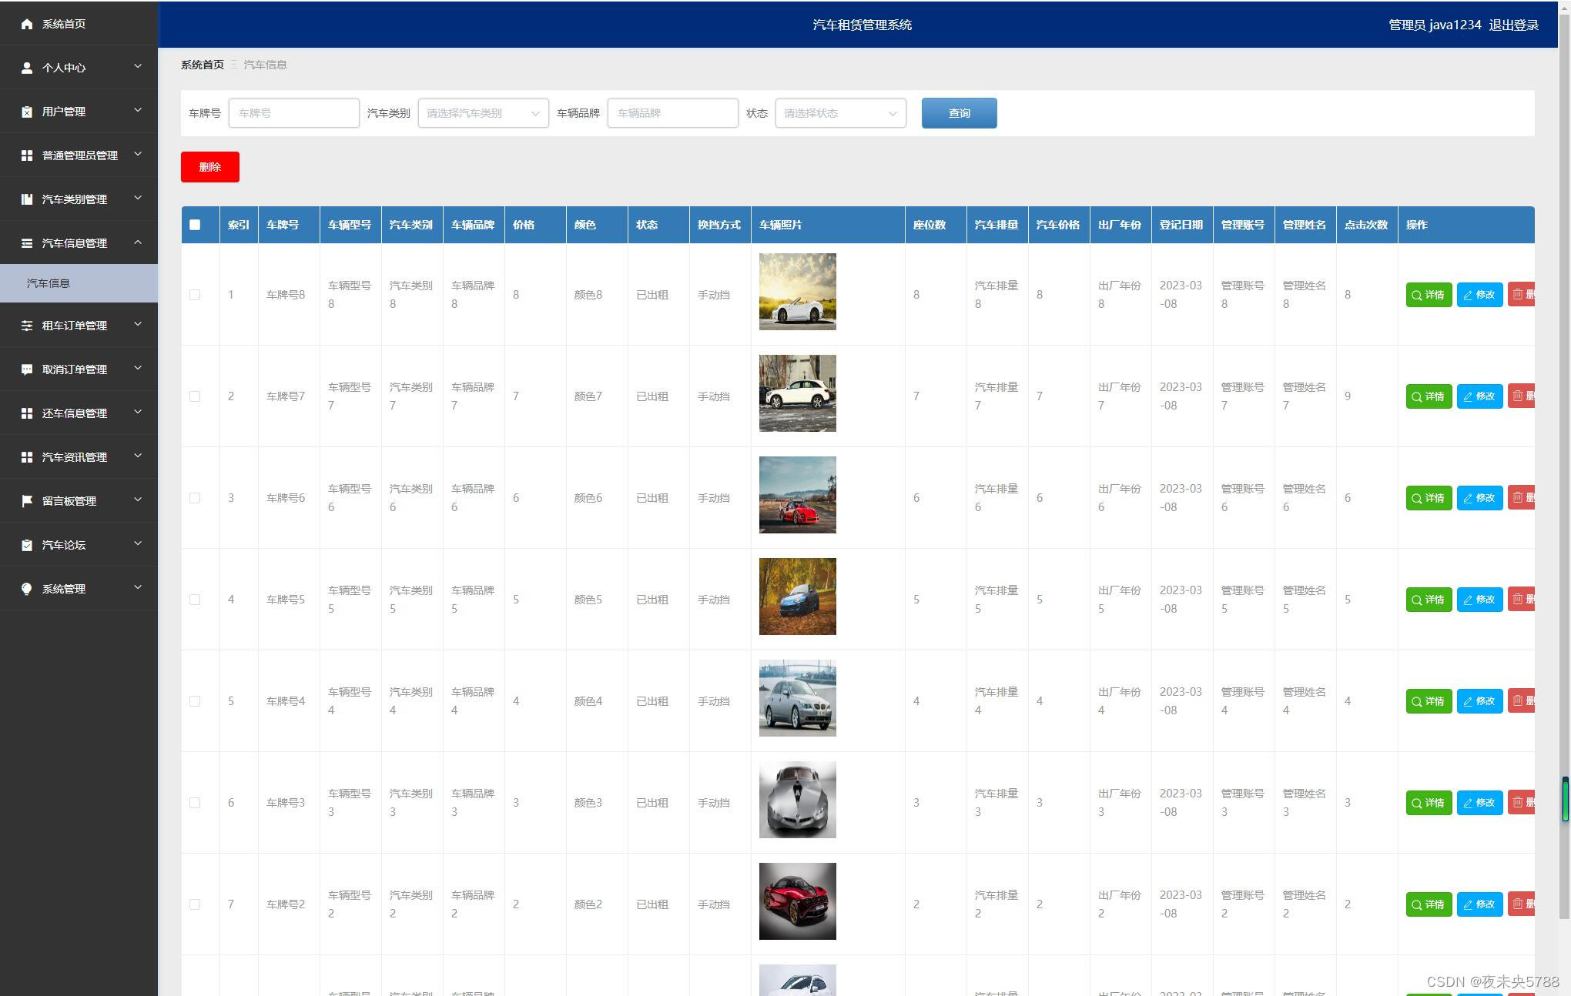This screenshot has height=996, width=1571.
Task: Click the 车牌号 search input field
Action: [x=293, y=113]
